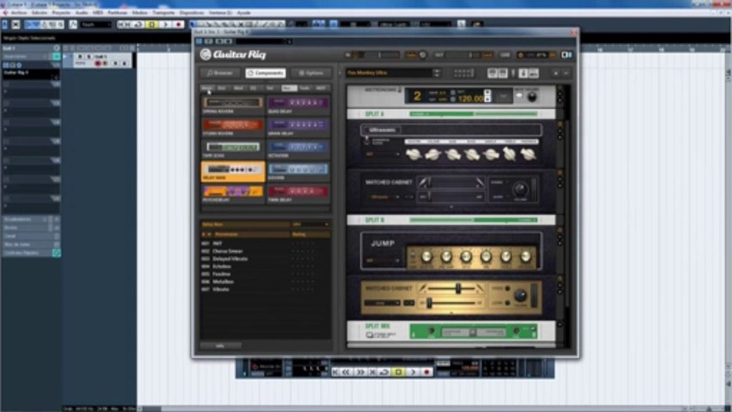Open the Proyecto menu

tap(61, 12)
